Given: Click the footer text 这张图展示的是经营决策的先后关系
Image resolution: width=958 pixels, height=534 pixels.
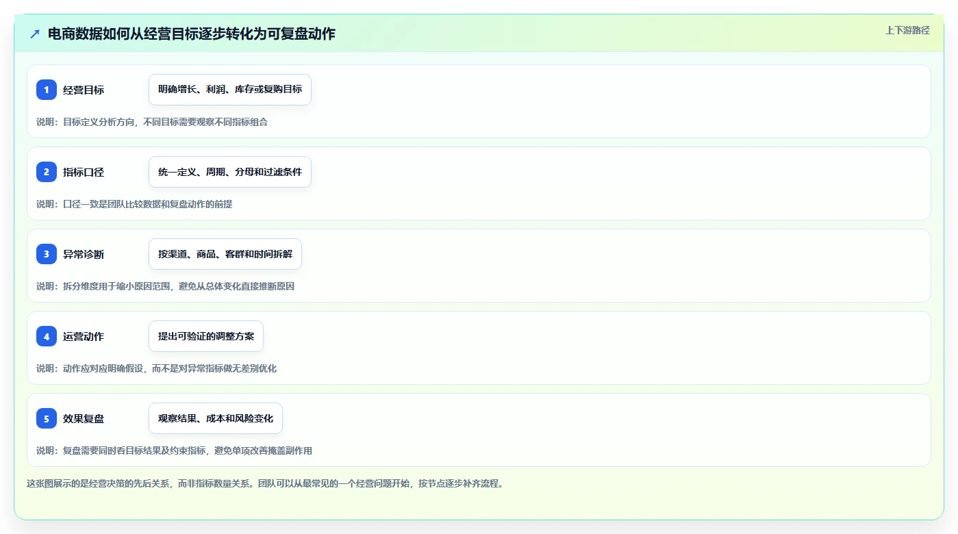Looking at the screenshot, I should [266, 483].
